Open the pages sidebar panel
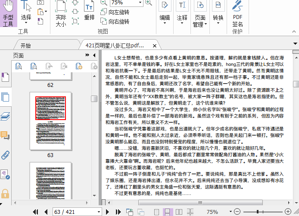The width and height of the screenshot is (299, 216). click(x=5, y=97)
